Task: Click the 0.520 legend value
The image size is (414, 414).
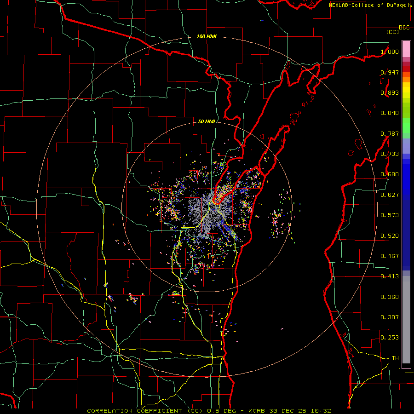Action: (x=390, y=236)
